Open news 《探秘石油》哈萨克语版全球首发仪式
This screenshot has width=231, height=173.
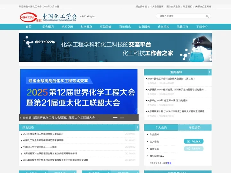click(x=50, y=153)
